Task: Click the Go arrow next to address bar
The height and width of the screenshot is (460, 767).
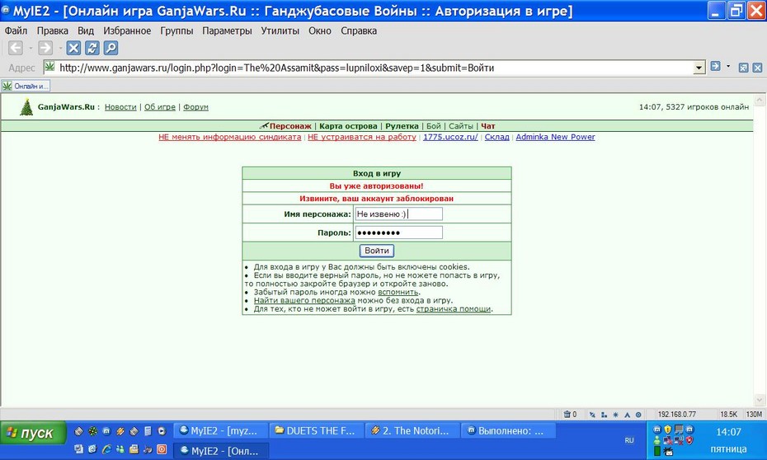Action: [x=715, y=66]
